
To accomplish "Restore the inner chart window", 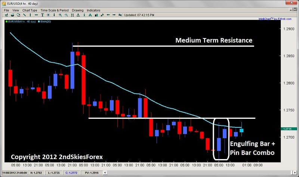I will point(295,9).
